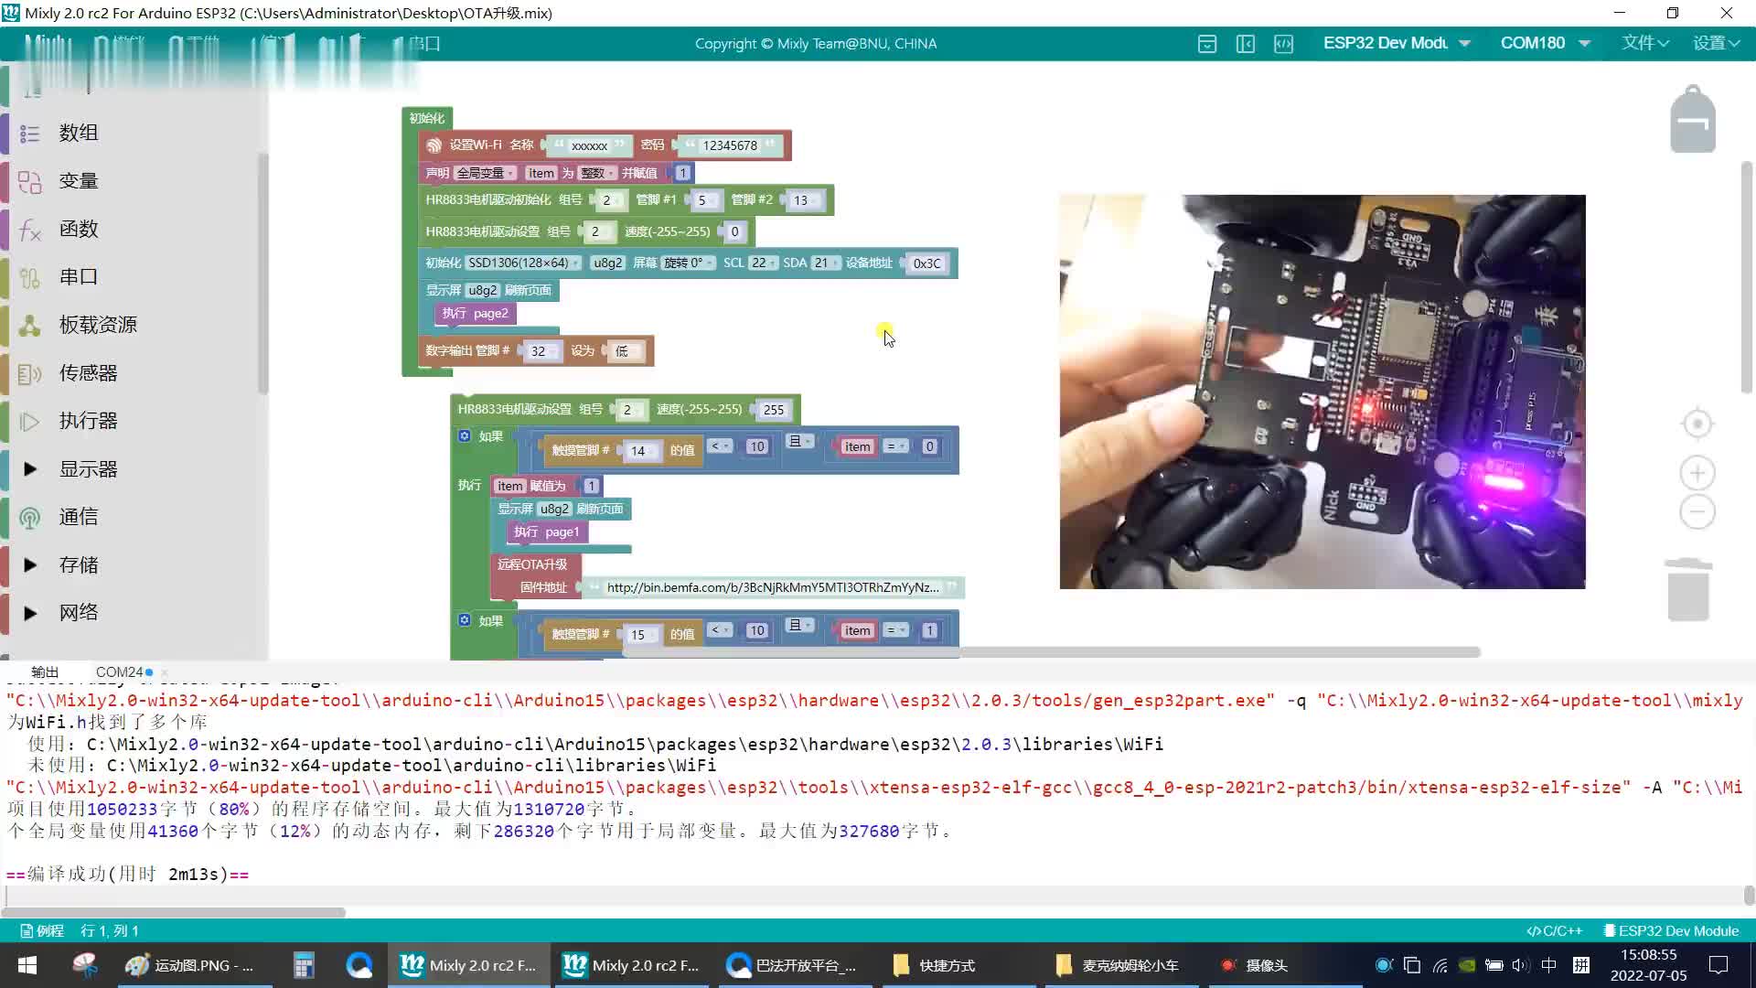Open the COM180 port dropdown
Image resolution: width=1756 pixels, height=988 pixels.
pos(1546,43)
